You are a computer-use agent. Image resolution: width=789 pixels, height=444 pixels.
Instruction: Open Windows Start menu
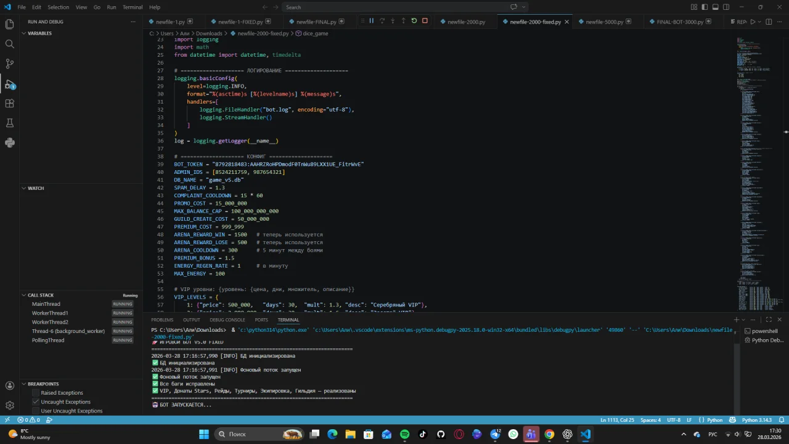point(204,434)
